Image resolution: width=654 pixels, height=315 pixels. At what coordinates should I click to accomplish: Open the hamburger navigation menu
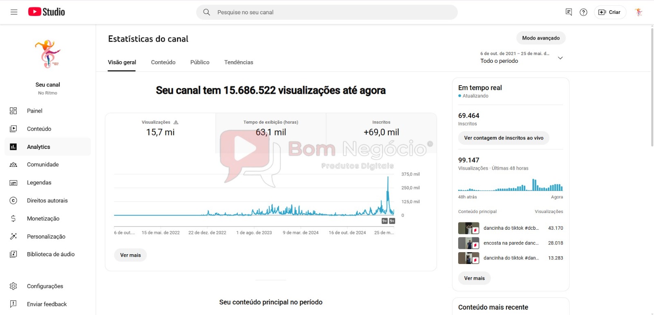coord(14,12)
